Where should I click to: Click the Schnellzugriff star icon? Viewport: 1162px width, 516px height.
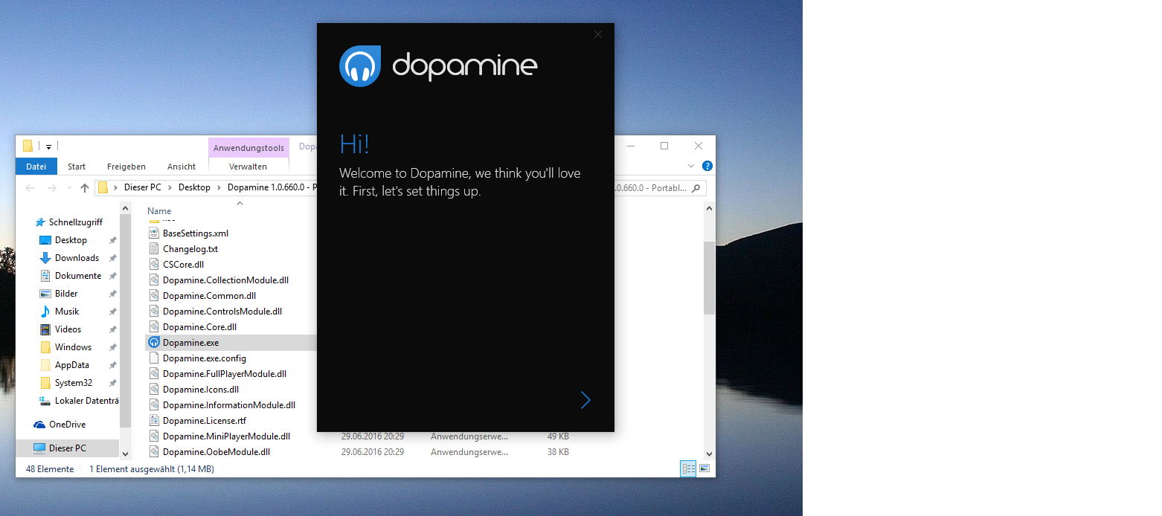[40, 222]
